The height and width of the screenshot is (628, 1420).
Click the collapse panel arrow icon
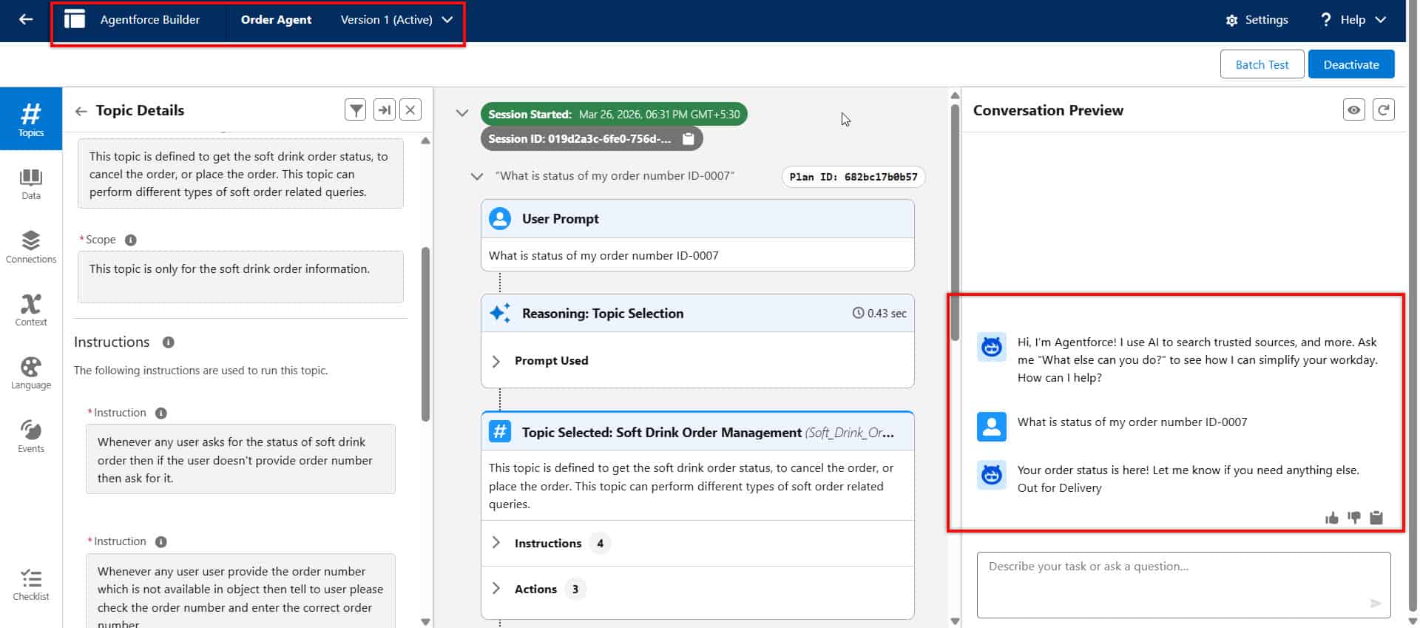(385, 110)
